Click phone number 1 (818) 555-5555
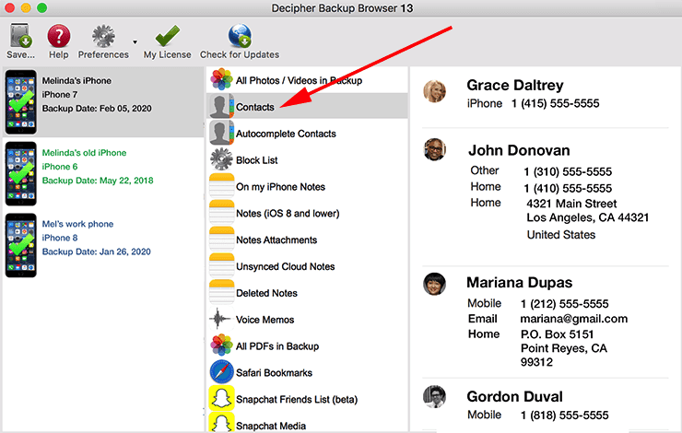 [565, 415]
